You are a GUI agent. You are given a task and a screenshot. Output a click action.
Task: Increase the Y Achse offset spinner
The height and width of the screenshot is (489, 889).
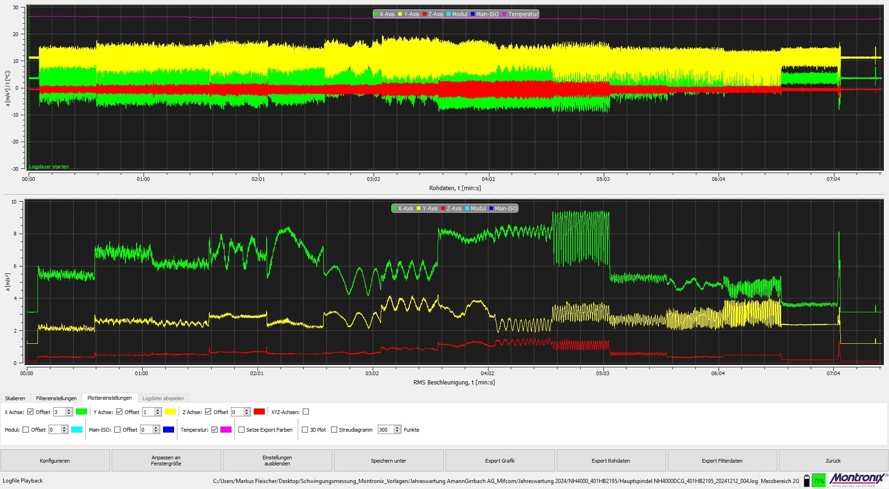pos(158,410)
